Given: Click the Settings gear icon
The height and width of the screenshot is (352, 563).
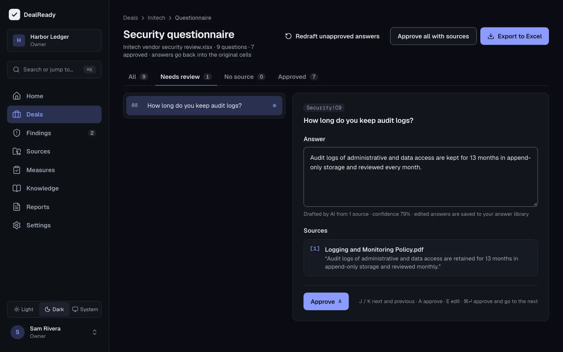Looking at the screenshot, I should (x=17, y=225).
